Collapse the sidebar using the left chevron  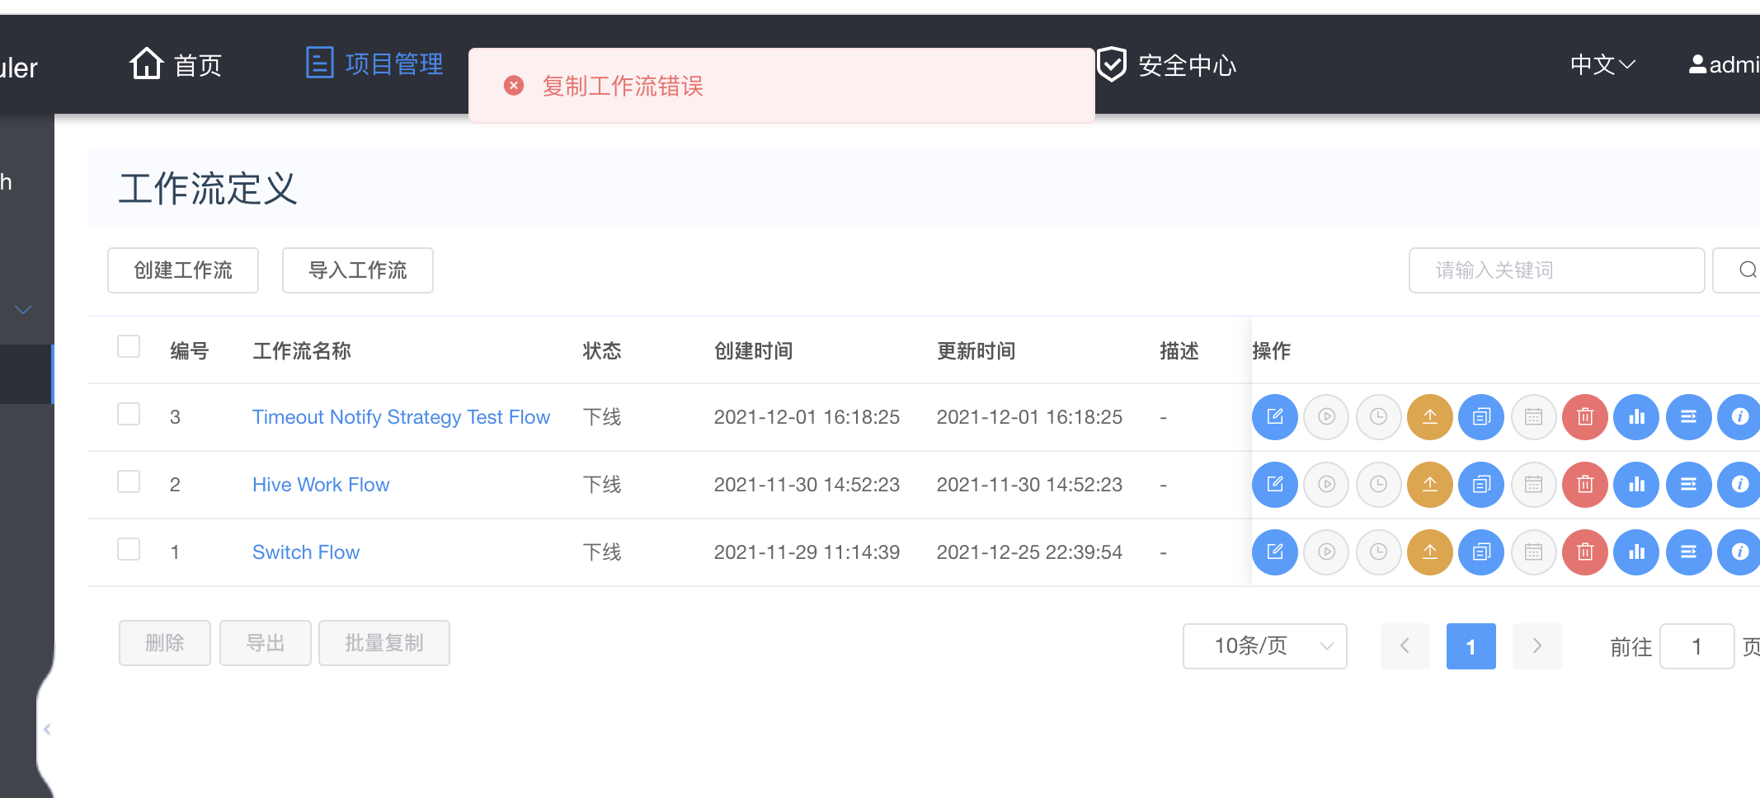pyautogui.click(x=47, y=730)
